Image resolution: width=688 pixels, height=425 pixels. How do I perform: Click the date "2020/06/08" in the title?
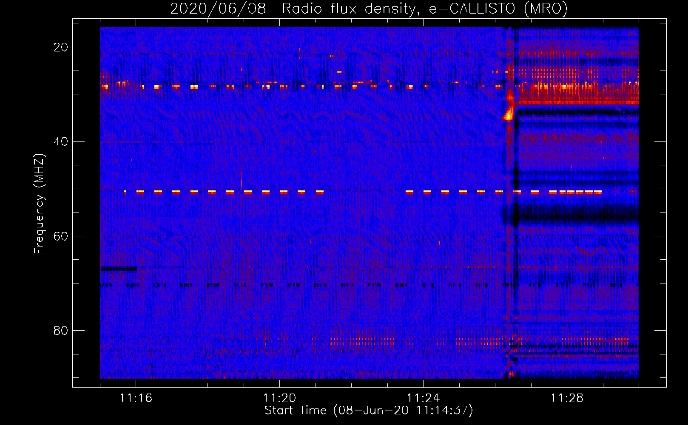[218, 8]
